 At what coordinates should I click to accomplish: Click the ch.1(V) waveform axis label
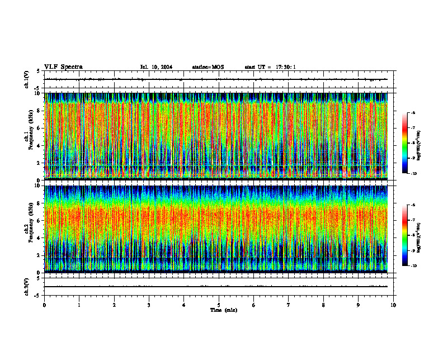point(26,79)
